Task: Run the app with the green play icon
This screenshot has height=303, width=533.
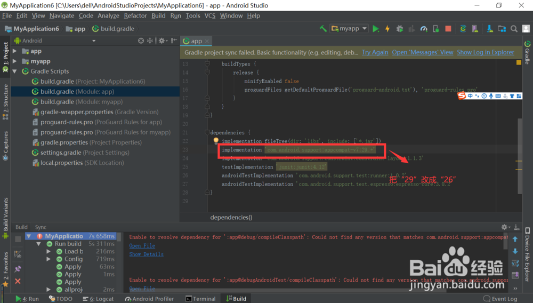Action: pos(376,29)
